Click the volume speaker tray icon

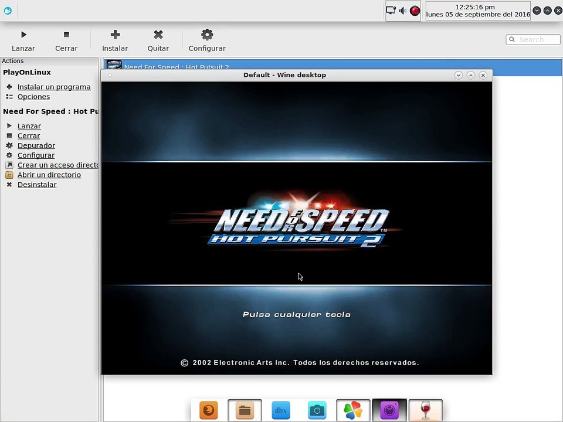(403, 11)
